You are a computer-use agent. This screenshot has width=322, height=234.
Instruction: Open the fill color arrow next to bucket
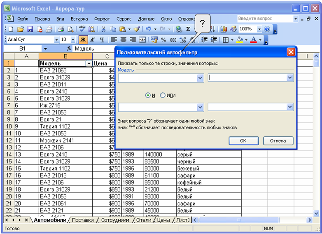[x=246, y=40]
